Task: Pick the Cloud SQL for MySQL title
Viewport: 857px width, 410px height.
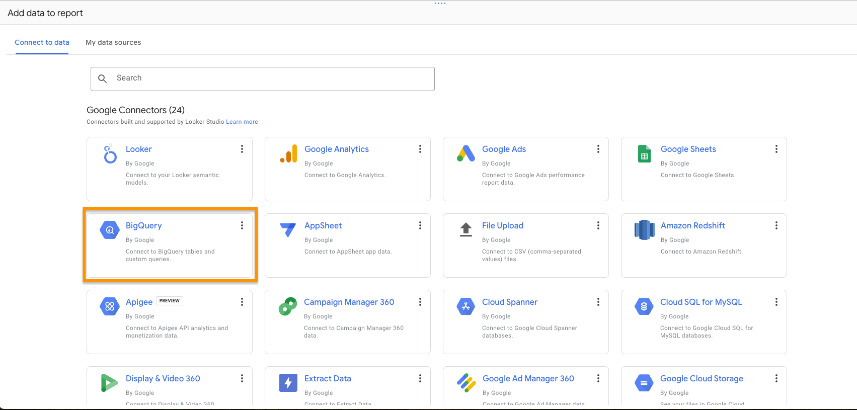Action: click(x=701, y=302)
